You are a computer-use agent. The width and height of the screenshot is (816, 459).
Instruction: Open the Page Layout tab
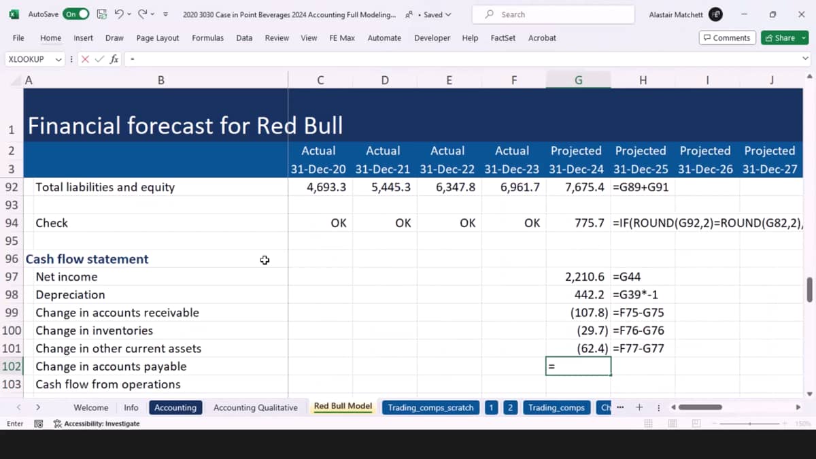(x=158, y=38)
